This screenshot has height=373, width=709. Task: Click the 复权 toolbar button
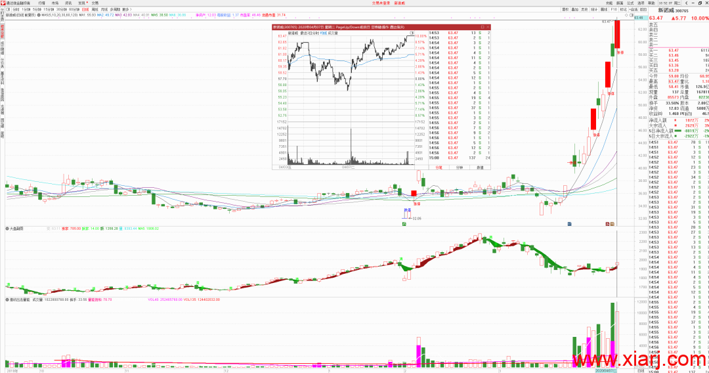point(565,9)
